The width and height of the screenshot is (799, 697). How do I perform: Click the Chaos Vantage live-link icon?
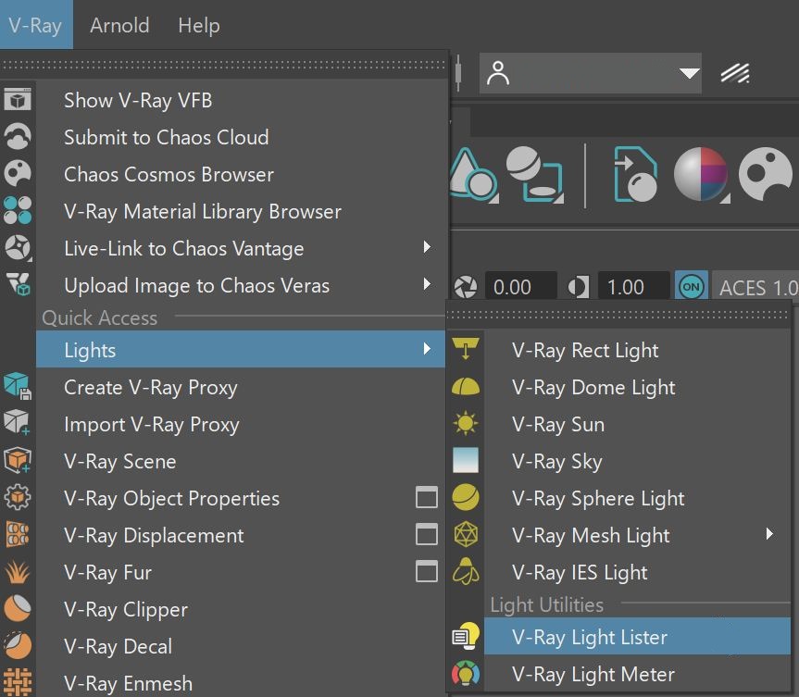pos(18,248)
